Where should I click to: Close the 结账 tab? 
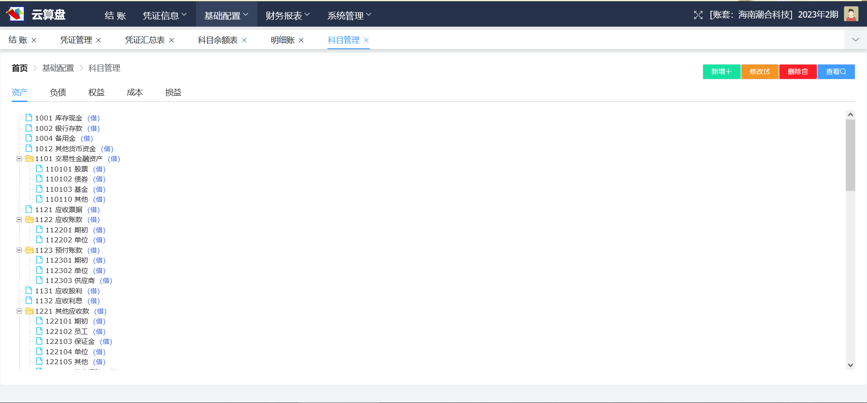point(34,40)
